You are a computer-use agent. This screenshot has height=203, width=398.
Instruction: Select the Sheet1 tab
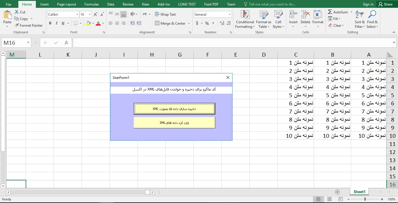(359, 192)
